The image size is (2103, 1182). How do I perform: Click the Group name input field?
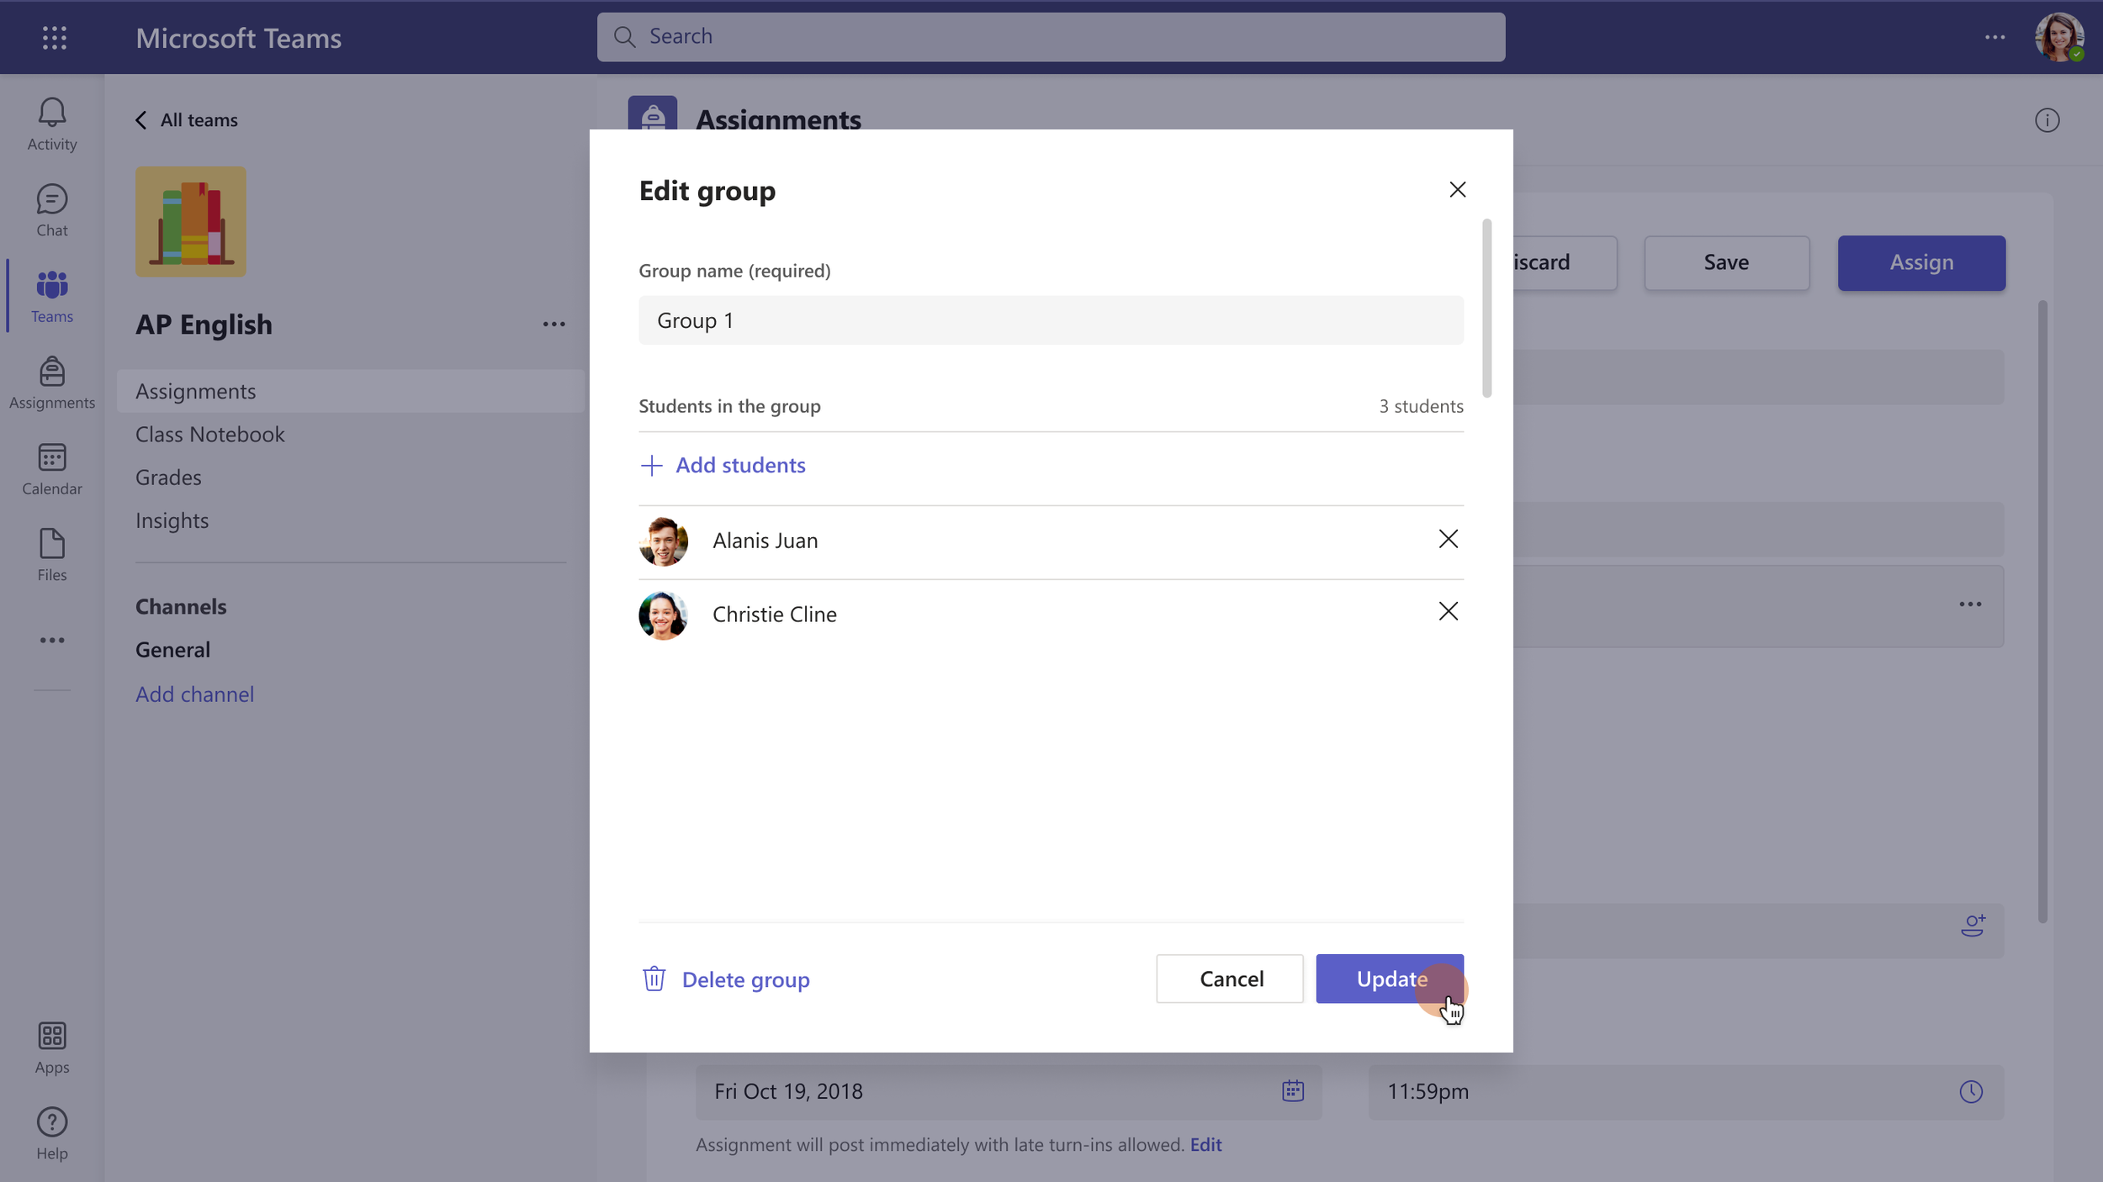1050,320
